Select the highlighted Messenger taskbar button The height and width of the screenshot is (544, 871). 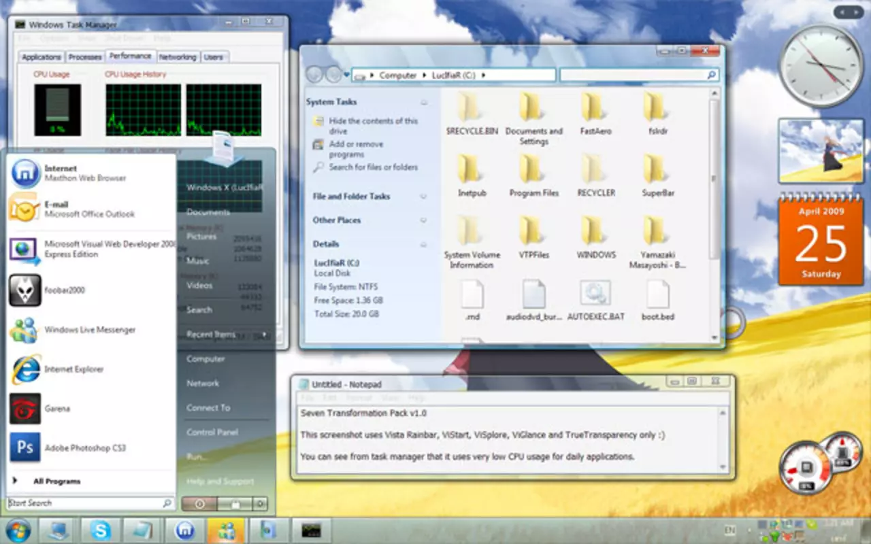(227, 530)
